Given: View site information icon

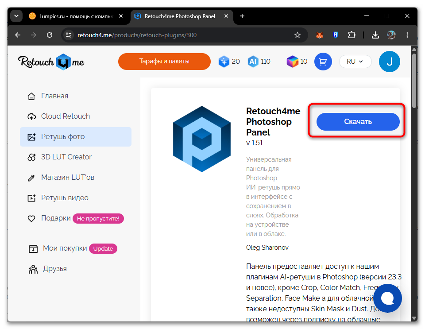Looking at the screenshot, I should click(x=69, y=35).
